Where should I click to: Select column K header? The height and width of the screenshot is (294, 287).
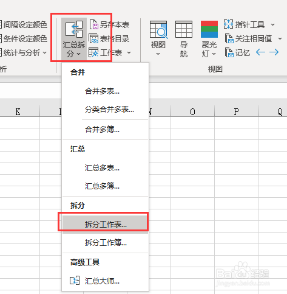[x=18, y=111]
